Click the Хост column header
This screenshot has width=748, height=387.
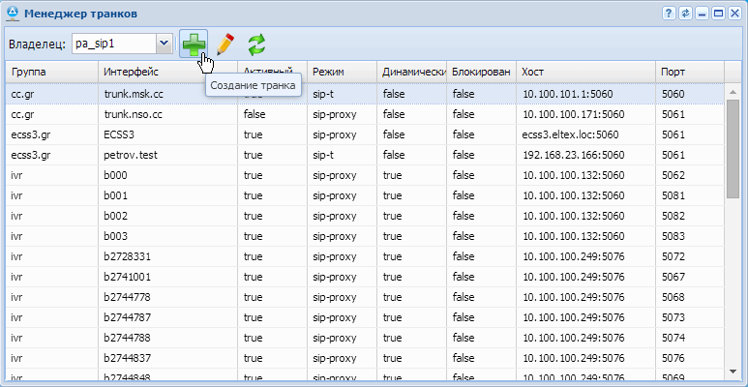584,73
